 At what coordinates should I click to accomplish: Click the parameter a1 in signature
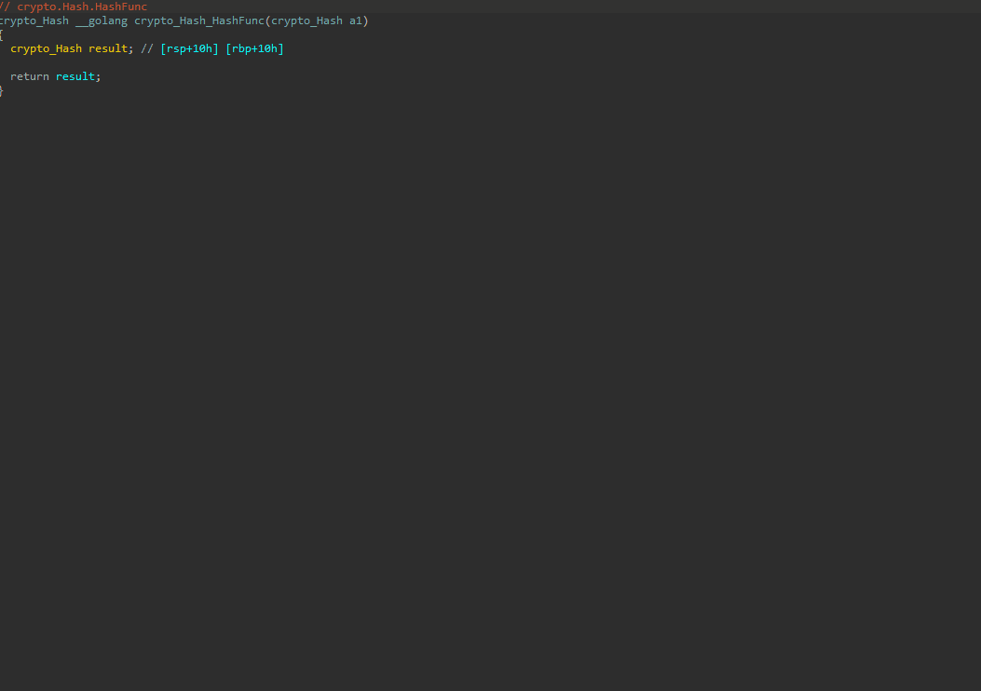point(355,20)
